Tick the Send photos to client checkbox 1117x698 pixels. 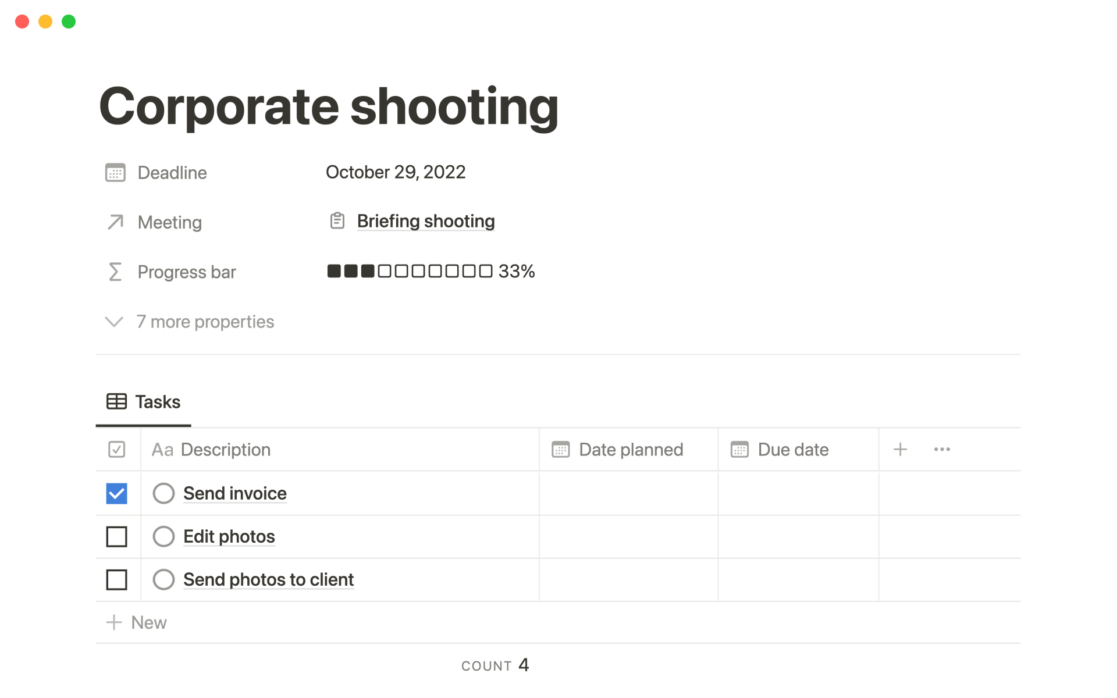[x=116, y=579]
